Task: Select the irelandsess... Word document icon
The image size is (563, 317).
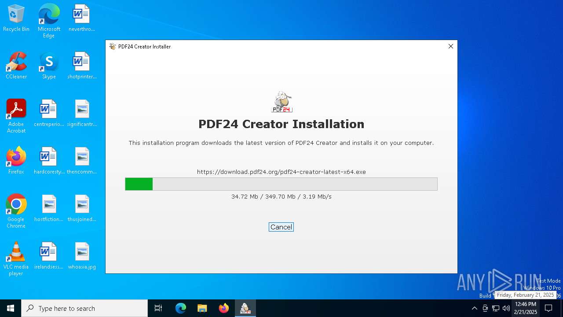Action: (x=49, y=256)
